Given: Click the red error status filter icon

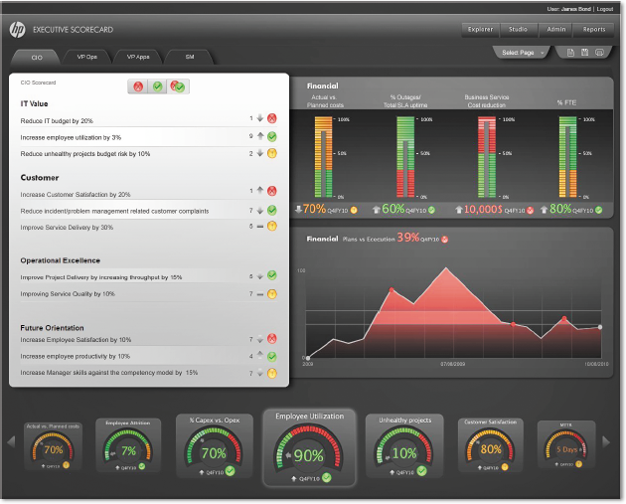Looking at the screenshot, I should [x=138, y=87].
